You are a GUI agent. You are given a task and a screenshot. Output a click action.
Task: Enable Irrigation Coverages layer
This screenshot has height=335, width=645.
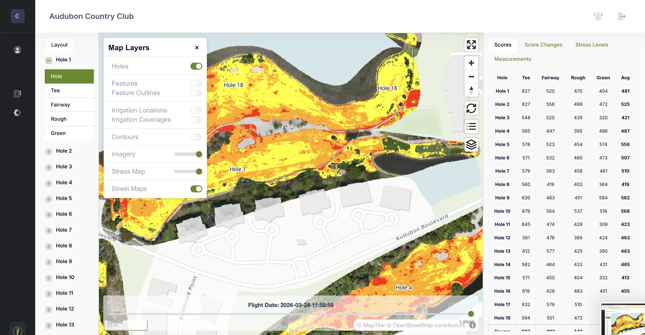click(196, 119)
